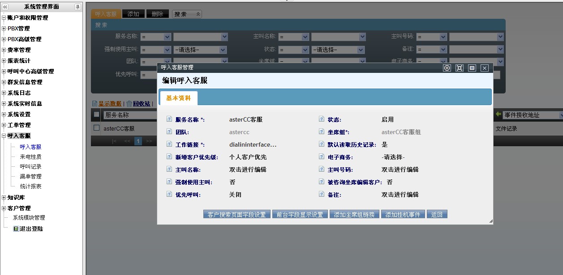Click the 客户搜索页面字段设置 button

[x=237, y=215]
